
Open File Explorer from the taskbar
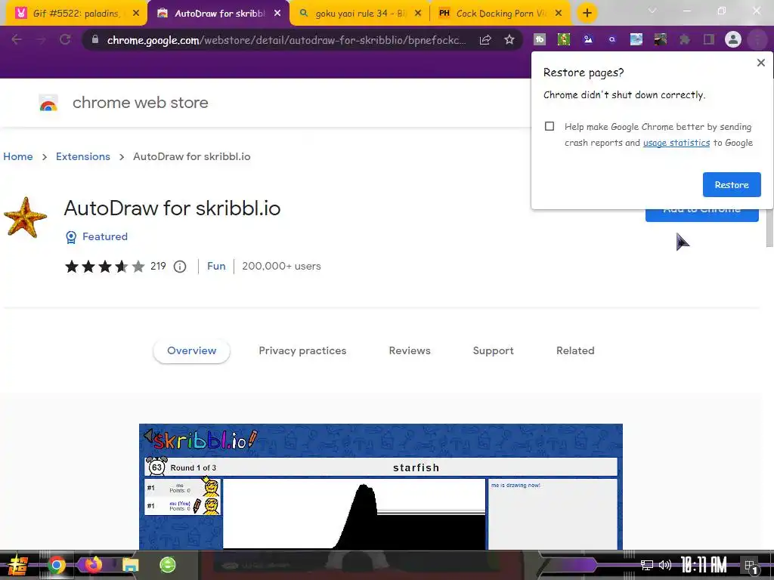[x=131, y=565]
